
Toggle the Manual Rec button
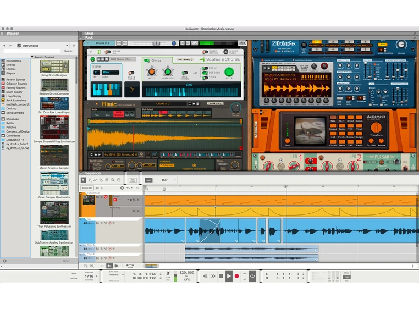point(87,188)
